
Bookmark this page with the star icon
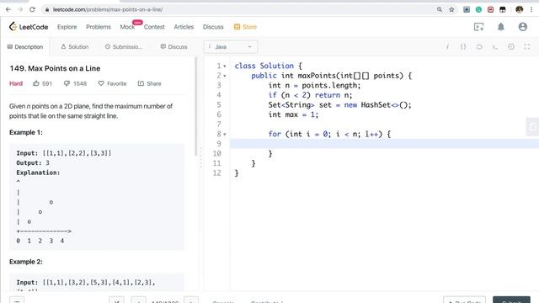[451, 9]
